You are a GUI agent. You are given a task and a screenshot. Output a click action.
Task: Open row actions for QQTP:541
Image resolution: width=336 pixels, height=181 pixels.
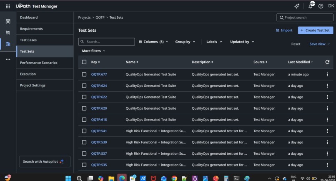tap(327, 131)
